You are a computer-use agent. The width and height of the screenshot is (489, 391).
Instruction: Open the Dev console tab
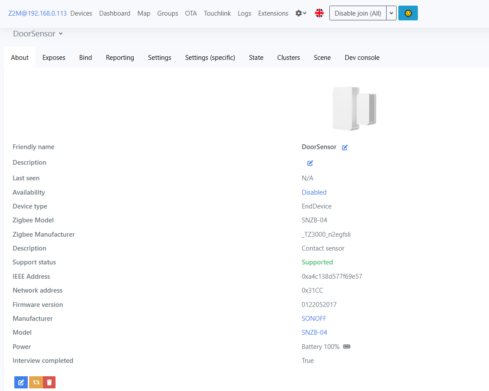[362, 58]
